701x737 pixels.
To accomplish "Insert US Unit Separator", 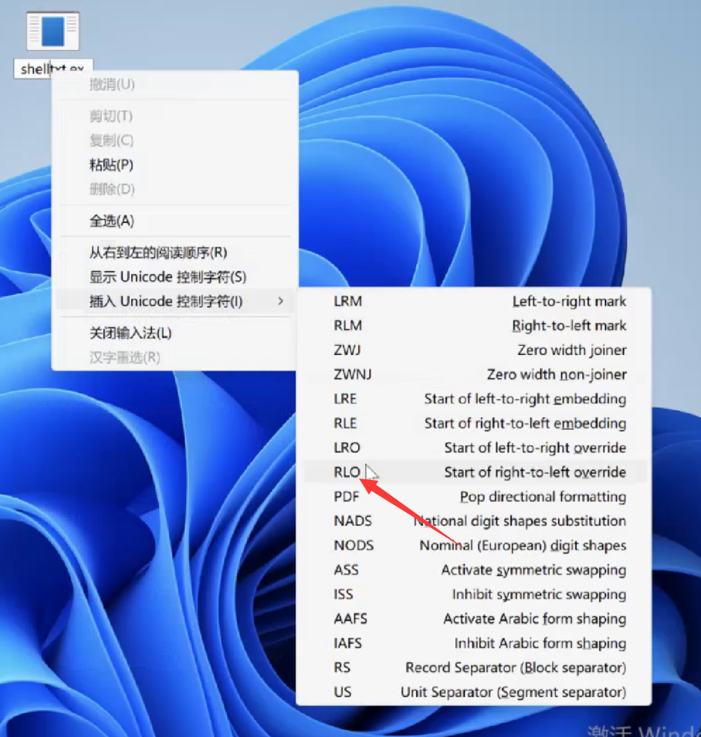I will pyautogui.click(x=475, y=692).
